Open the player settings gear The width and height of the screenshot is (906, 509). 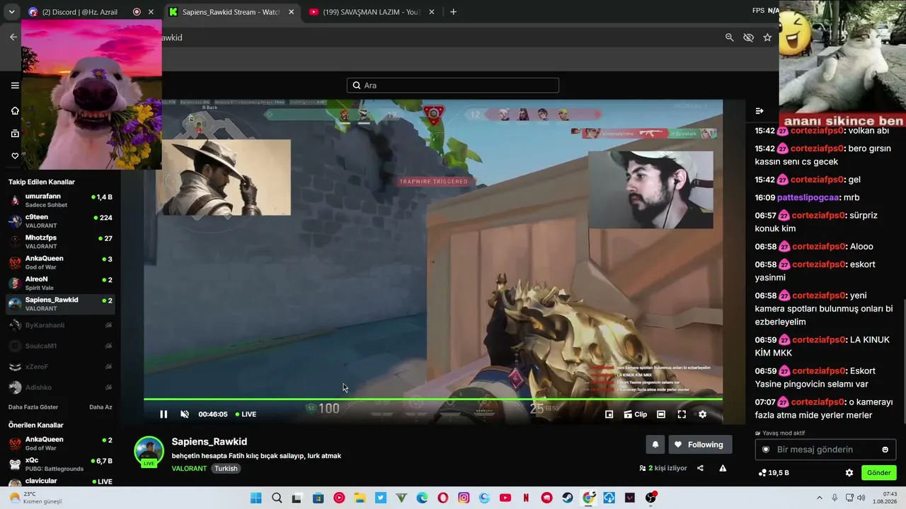tap(702, 414)
